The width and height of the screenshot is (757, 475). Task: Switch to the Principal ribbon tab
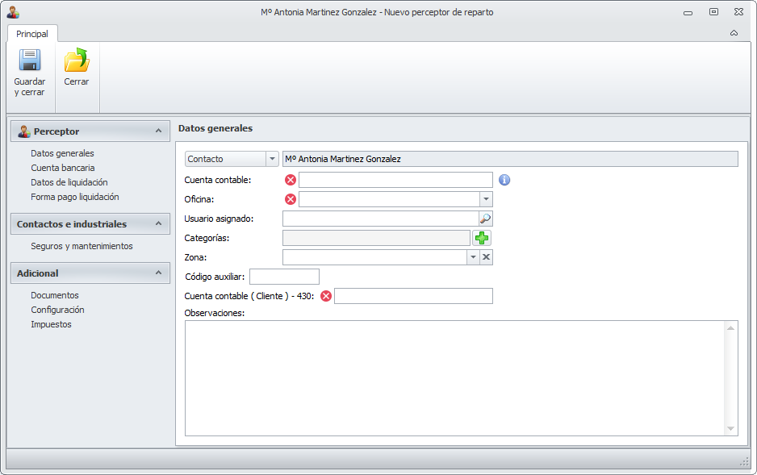[x=32, y=34]
